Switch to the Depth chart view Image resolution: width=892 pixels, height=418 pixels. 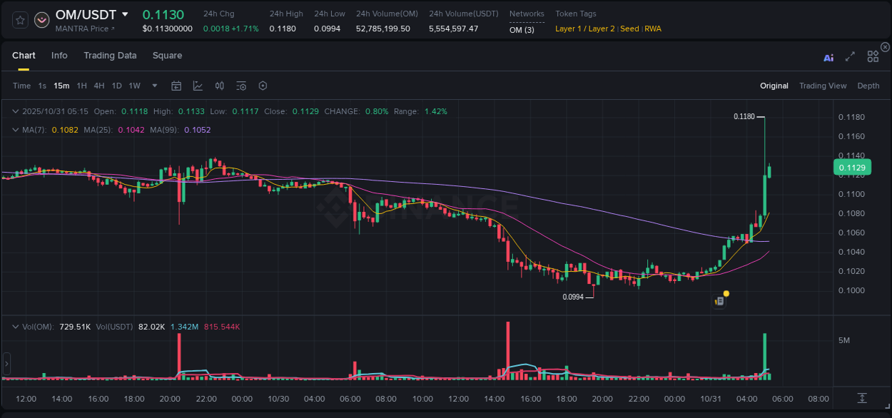(868, 86)
